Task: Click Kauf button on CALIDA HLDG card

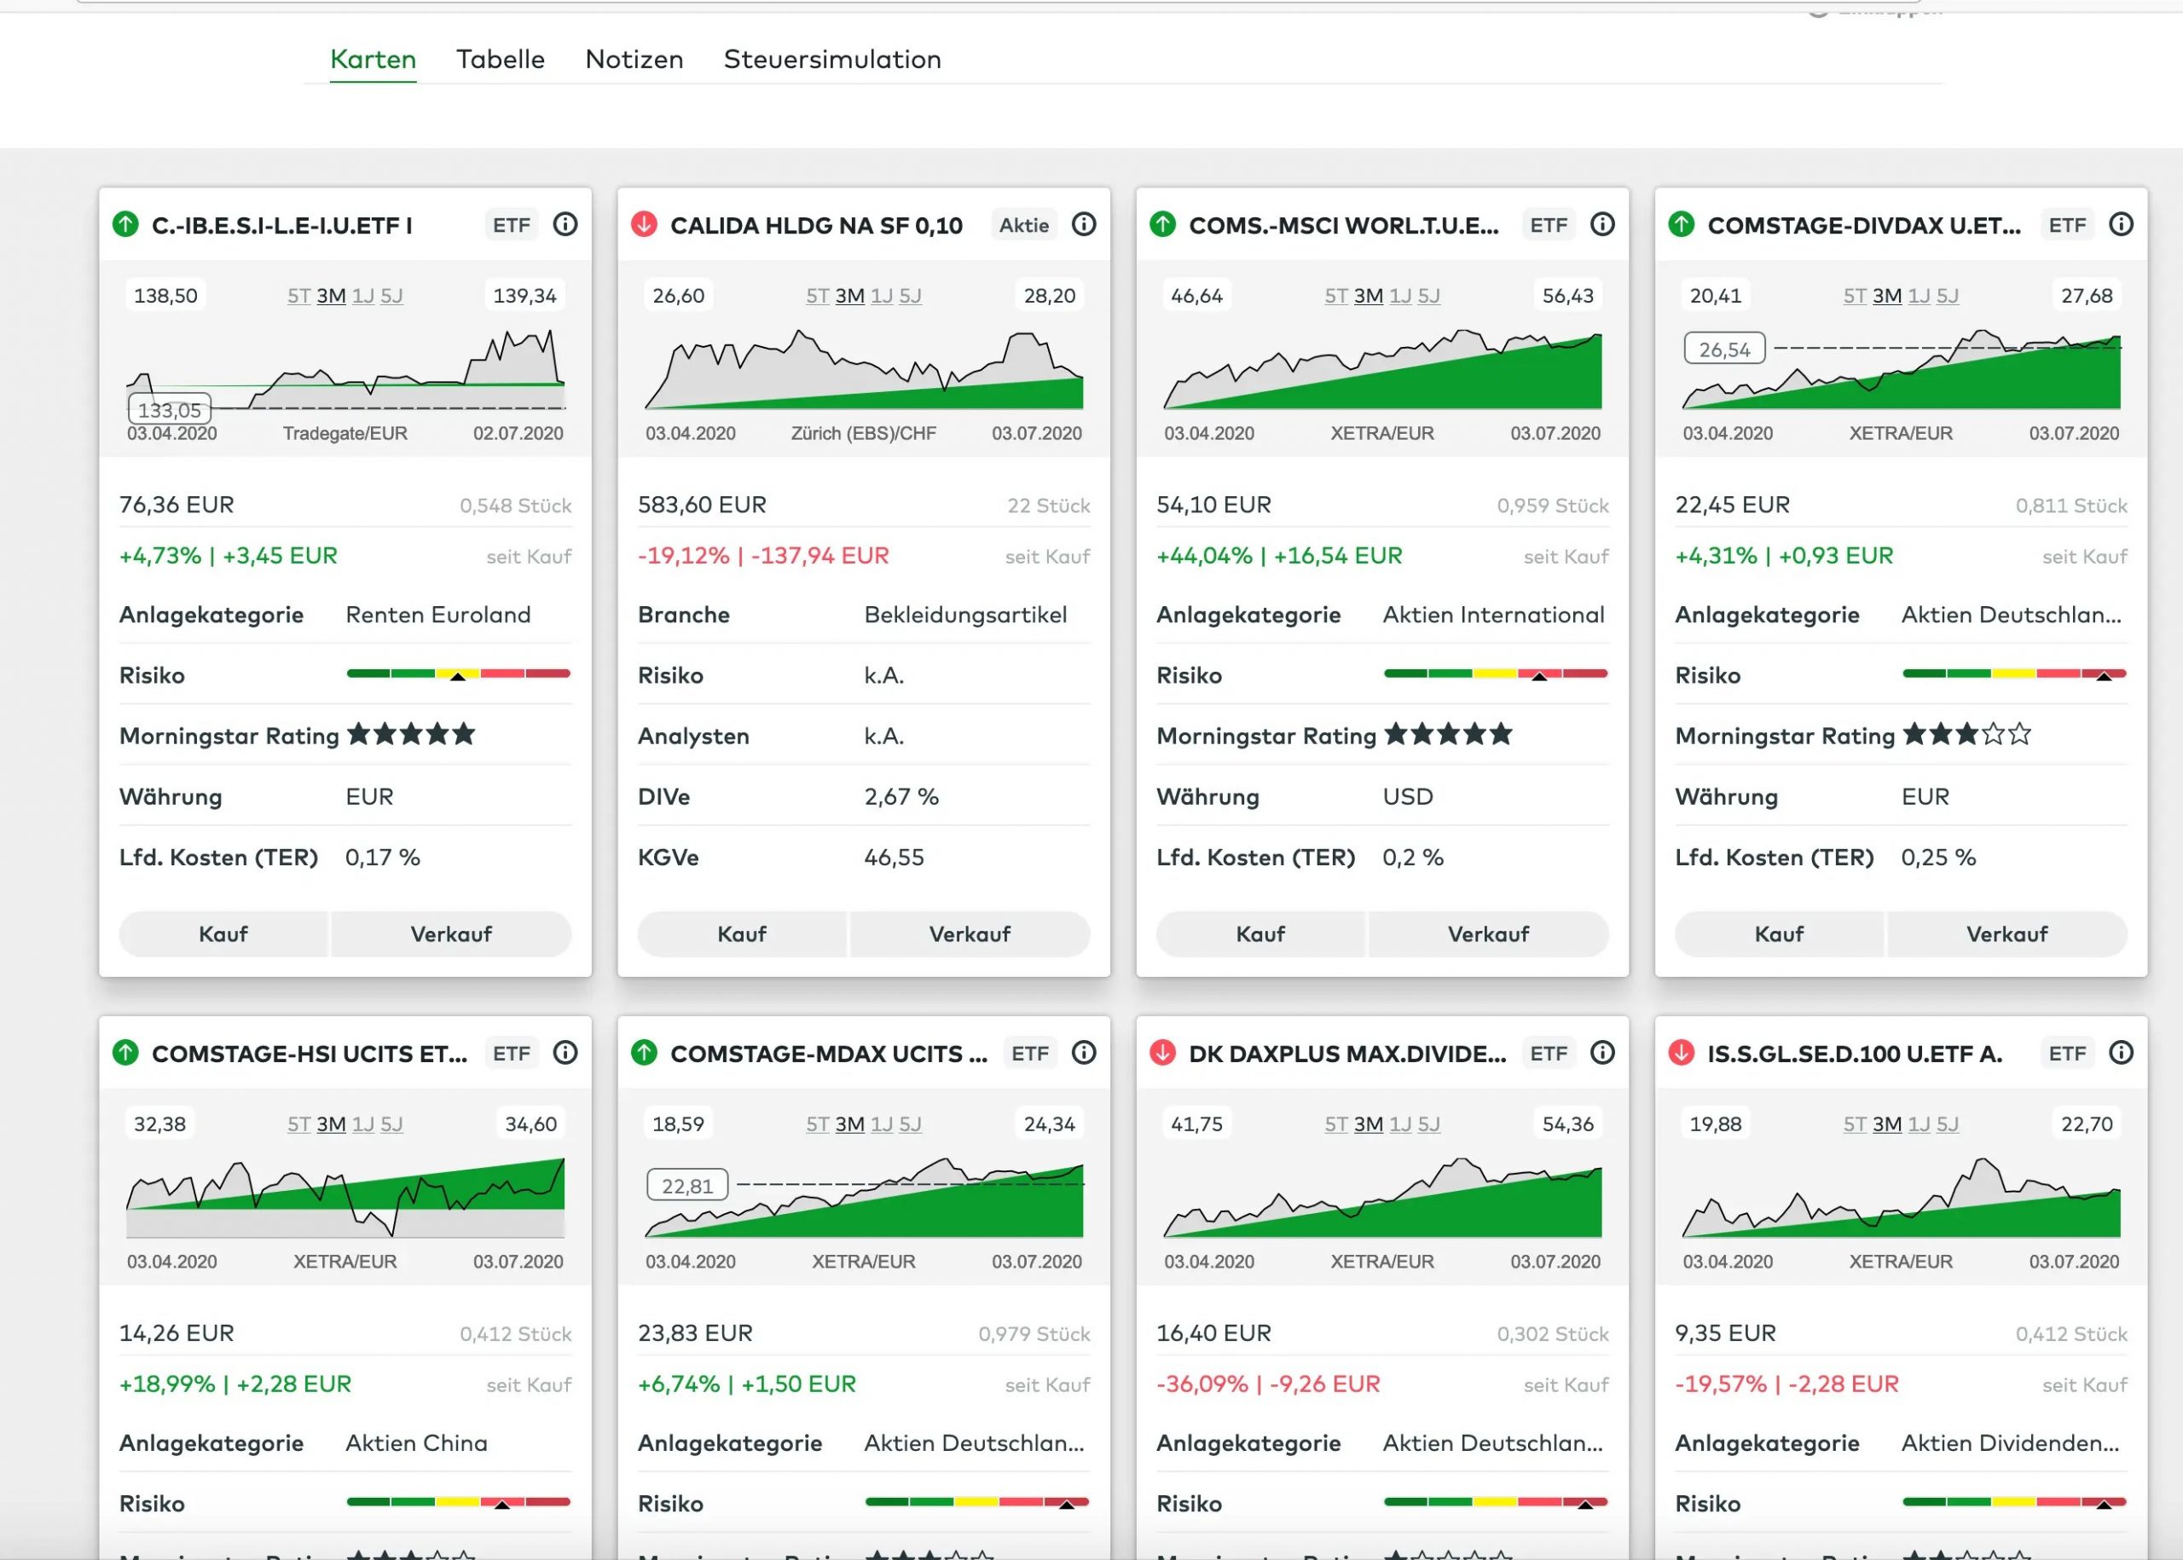Action: pos(741,933)
